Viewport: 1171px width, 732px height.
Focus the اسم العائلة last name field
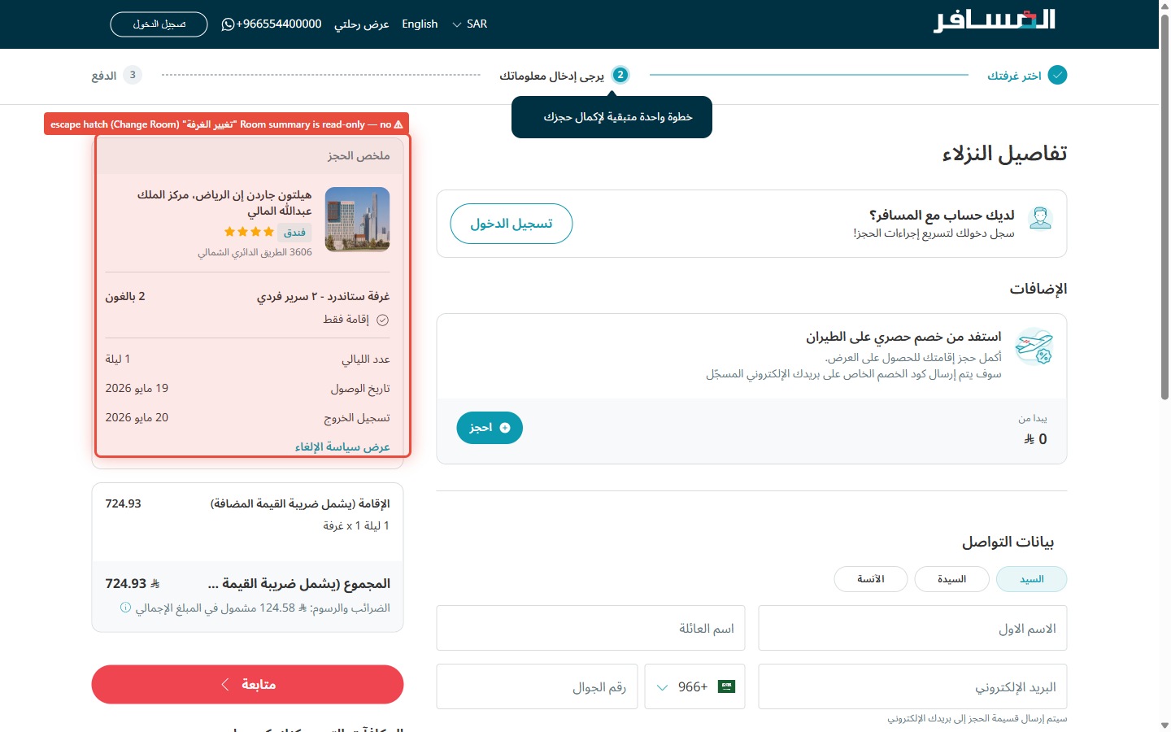click(x=591, y=628)
